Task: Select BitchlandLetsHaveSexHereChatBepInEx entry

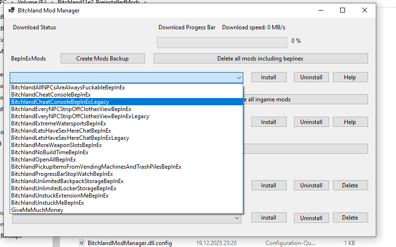Action: [126, 131]
